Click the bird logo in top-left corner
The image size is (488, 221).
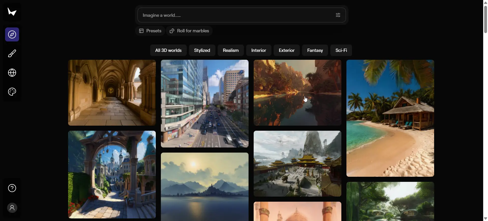click(12, 12)
